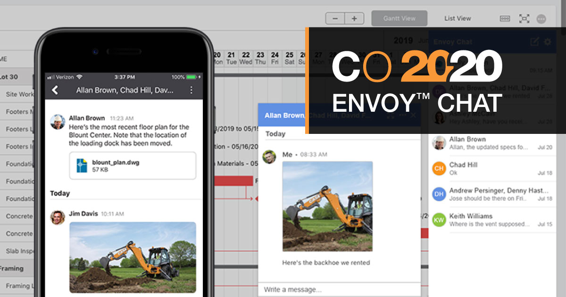Switch to List View

pos(458,18)
